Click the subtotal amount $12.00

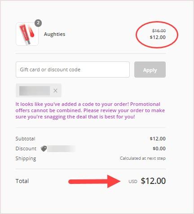click(x=158, y=139)
